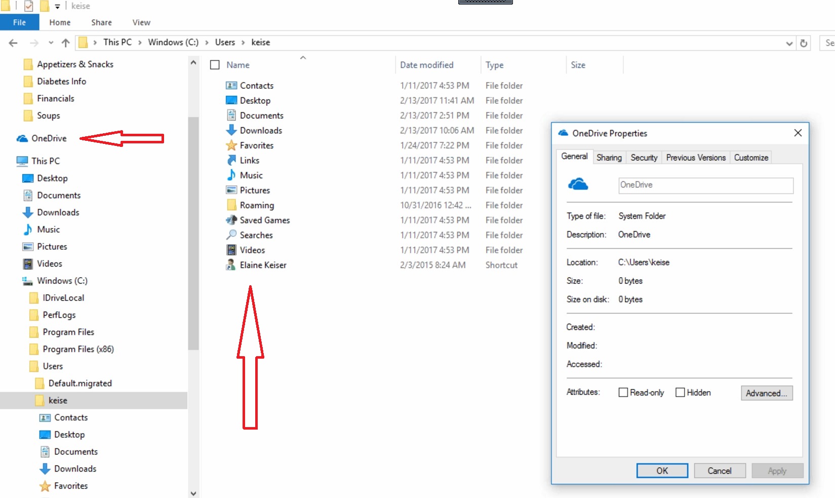This screenshot has height=498, width=835.
Task: Enable the Read-only attribute checkbox
Action: (623, 393)
